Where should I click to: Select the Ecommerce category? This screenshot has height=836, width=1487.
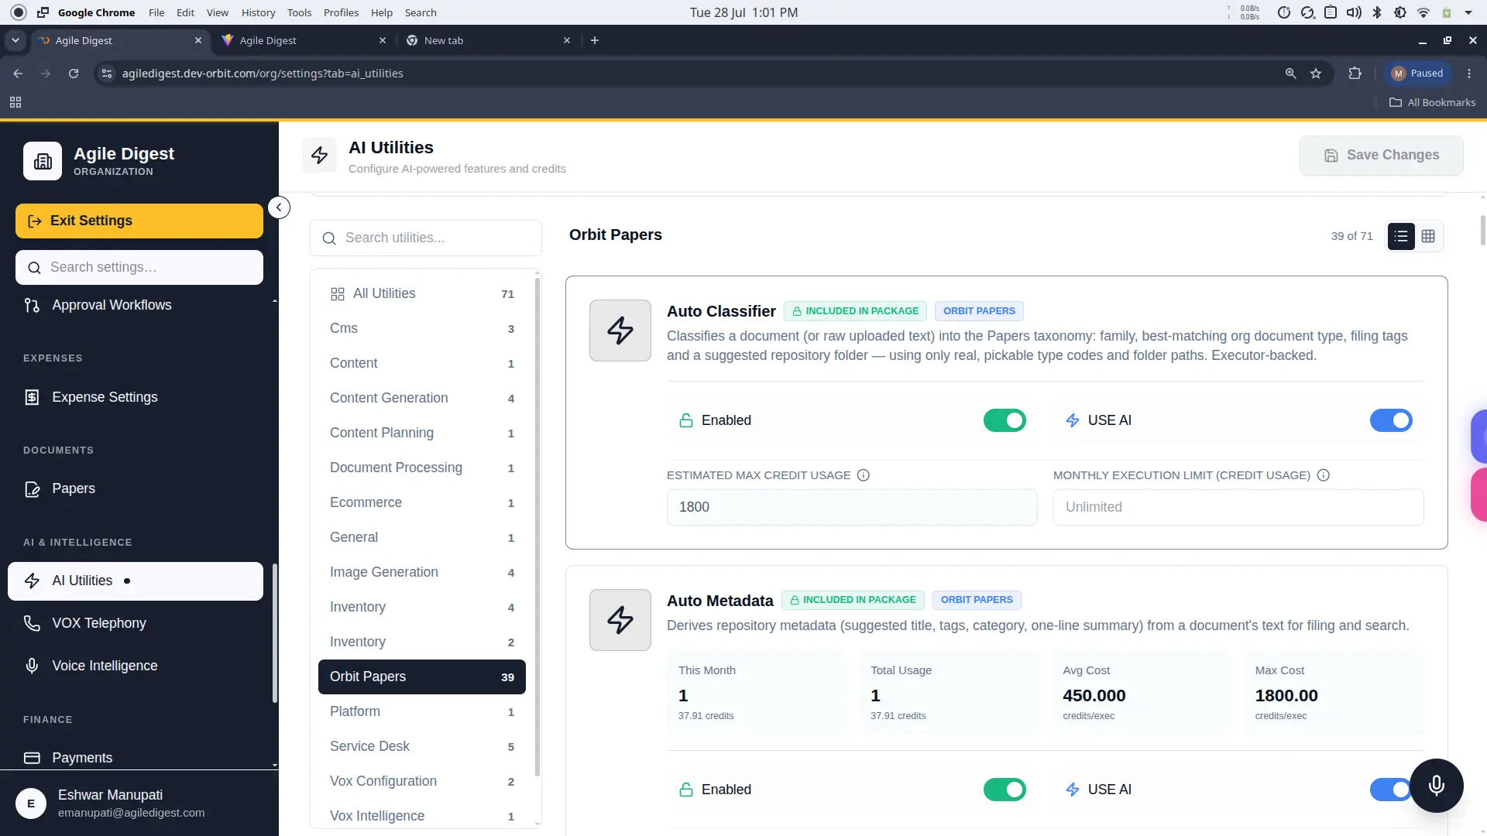coord(422,502)
